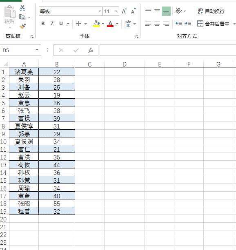Click the Copy icon

click(x=22, y=17)
